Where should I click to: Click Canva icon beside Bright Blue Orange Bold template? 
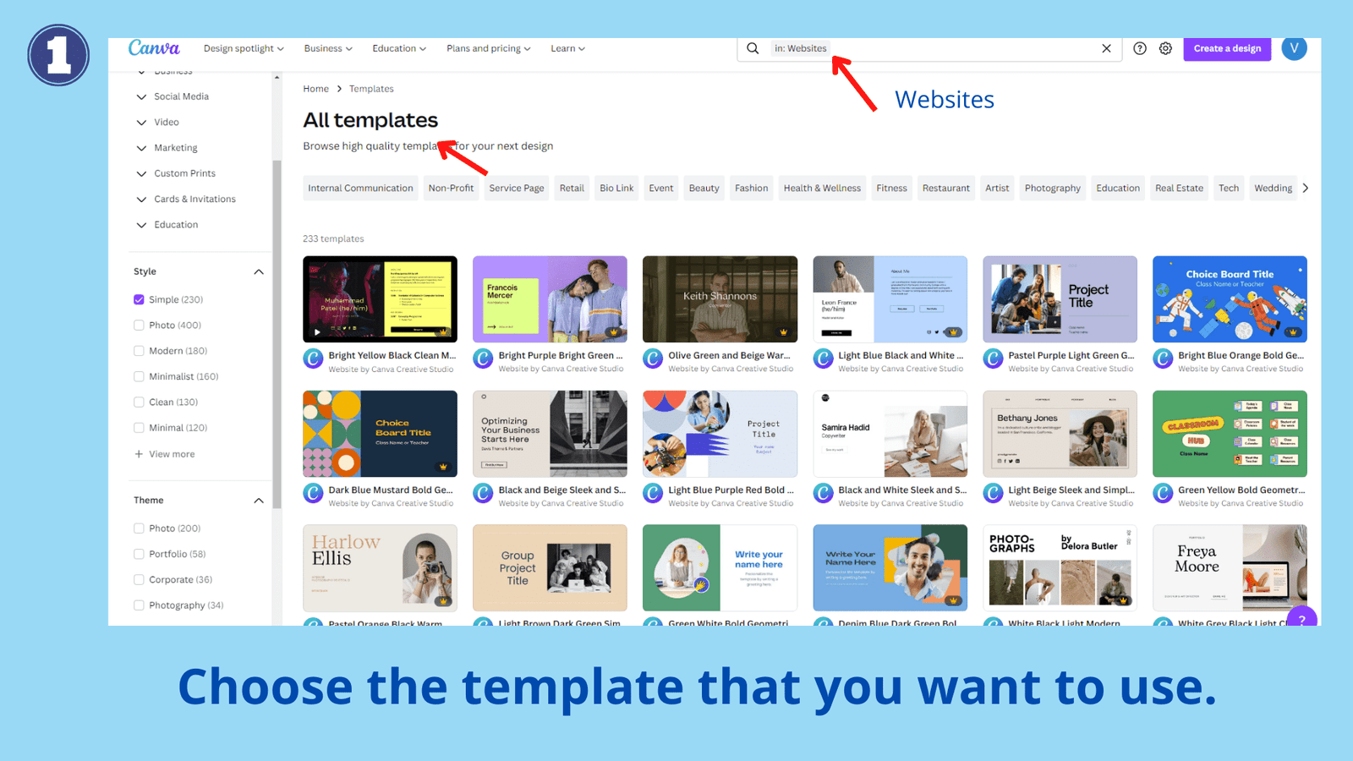pos(1163,359)
